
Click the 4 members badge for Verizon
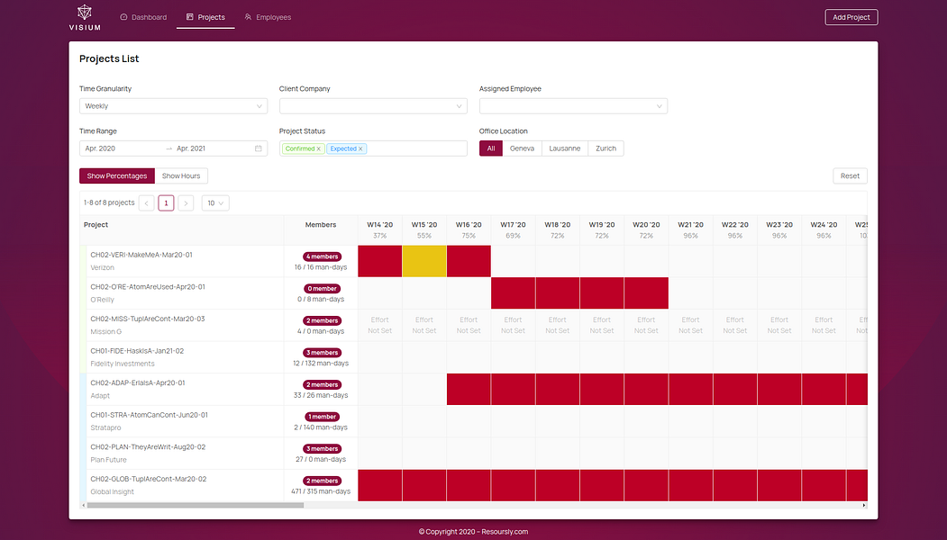[322, 256]
